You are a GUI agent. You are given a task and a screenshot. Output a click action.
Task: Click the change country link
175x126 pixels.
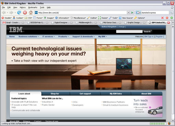click(122, 27)
